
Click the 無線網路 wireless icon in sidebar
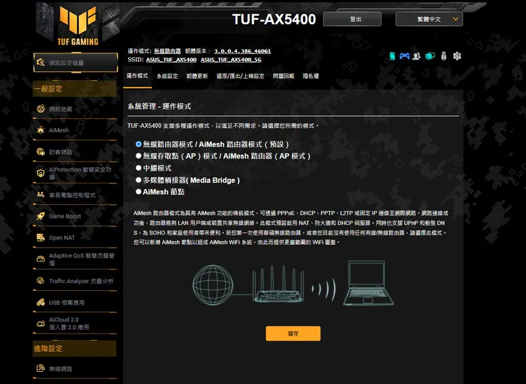(x=41, y=368)
